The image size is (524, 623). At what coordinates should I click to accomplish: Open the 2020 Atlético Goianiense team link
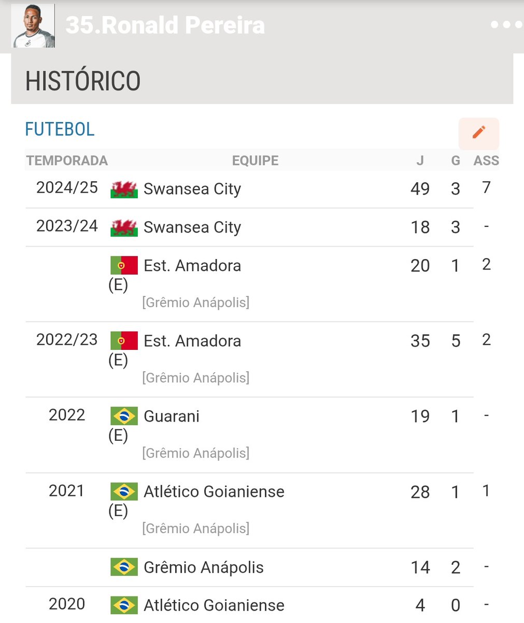pos(214,605)
